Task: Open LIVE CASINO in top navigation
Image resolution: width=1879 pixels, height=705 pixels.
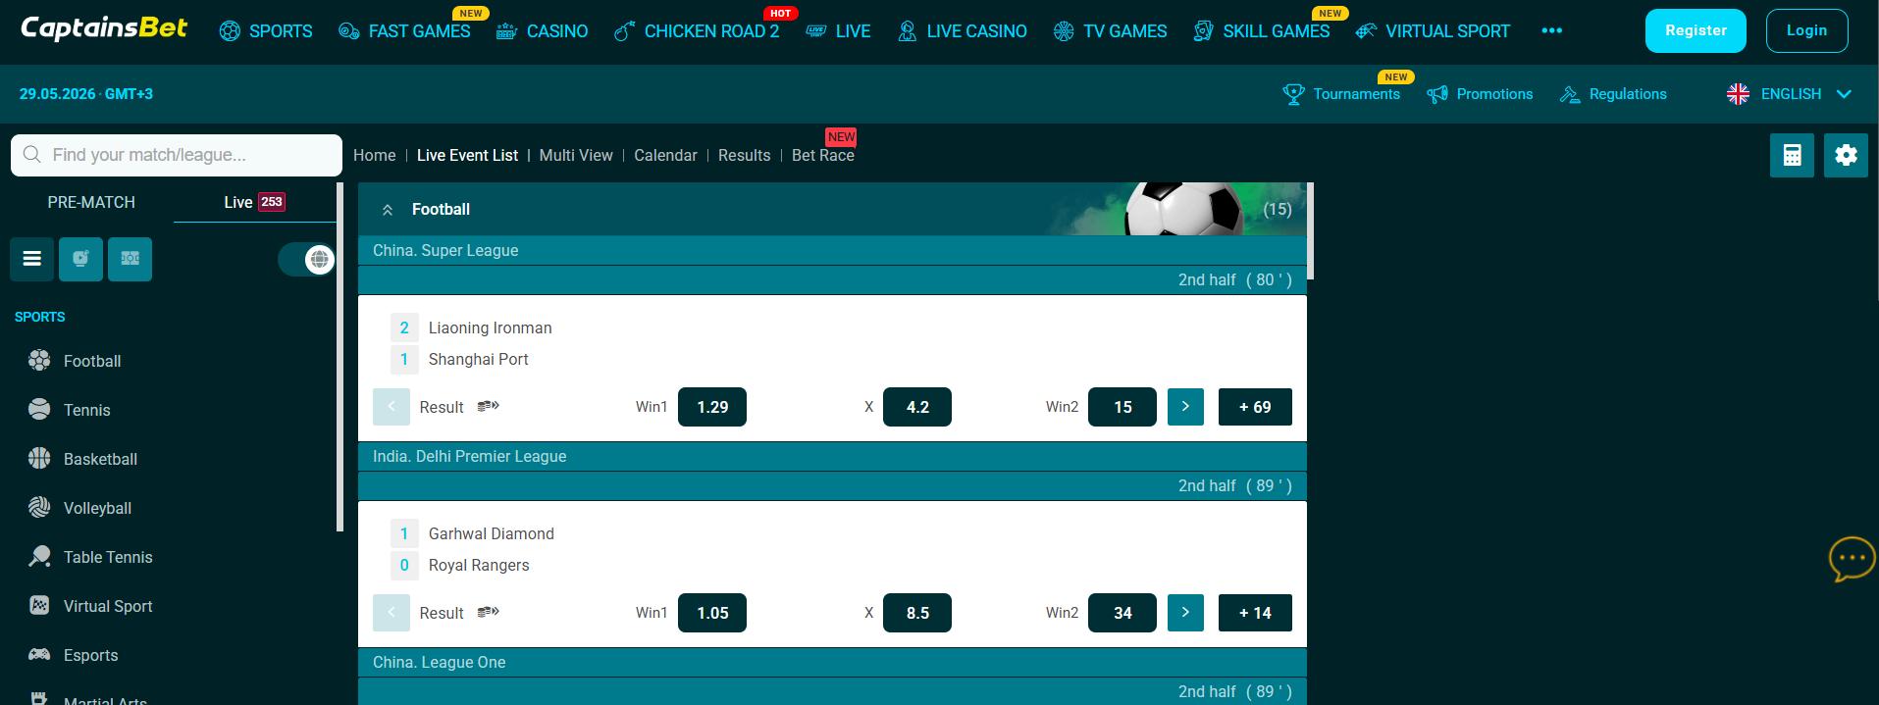Action: (x=962, y=31)
